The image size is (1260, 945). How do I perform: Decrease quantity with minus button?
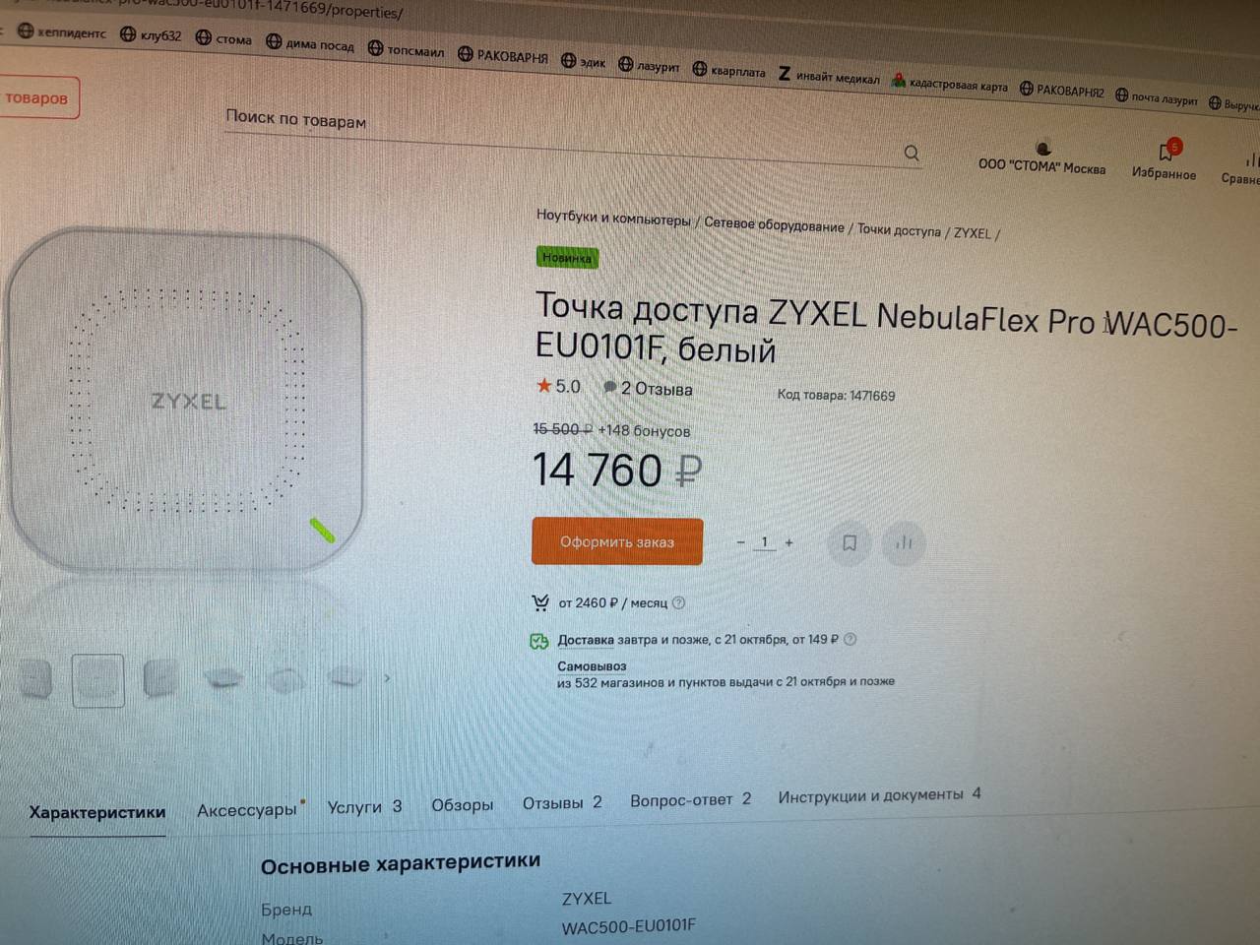[x=740, y=541]
